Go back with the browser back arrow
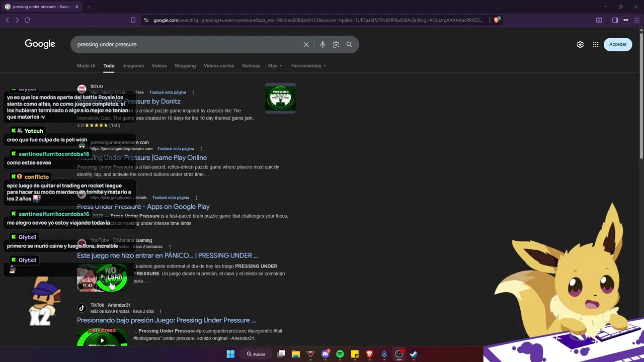 (7, 20)
